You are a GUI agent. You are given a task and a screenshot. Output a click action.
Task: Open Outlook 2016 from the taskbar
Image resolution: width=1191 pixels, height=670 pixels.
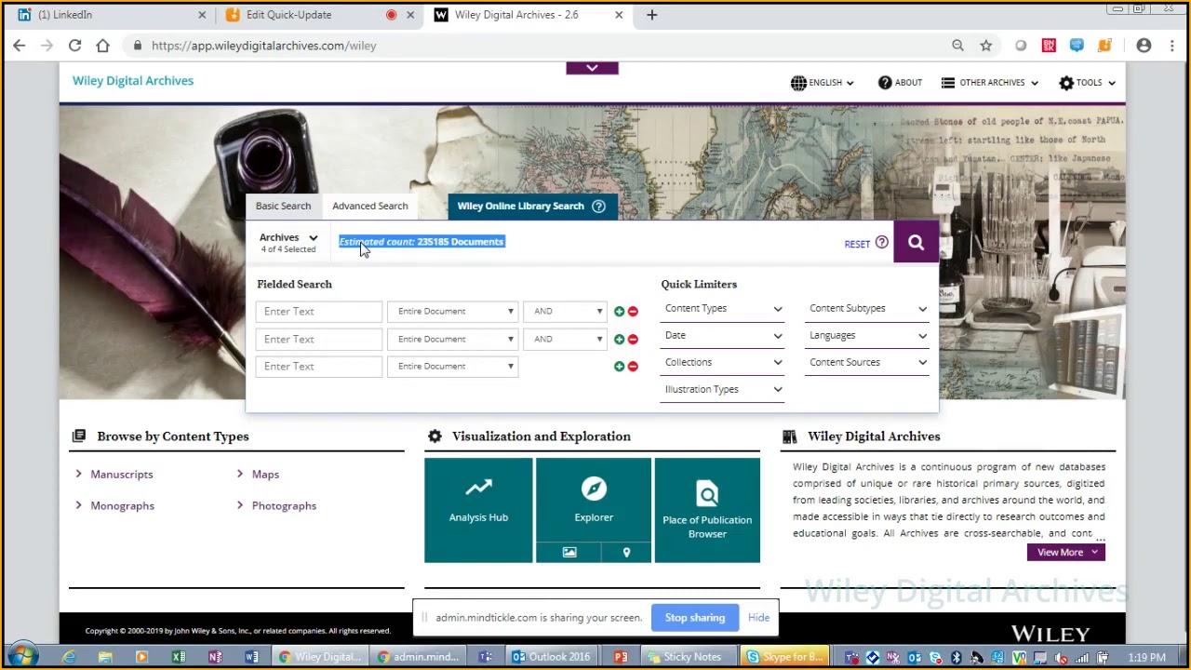(552, 657)
